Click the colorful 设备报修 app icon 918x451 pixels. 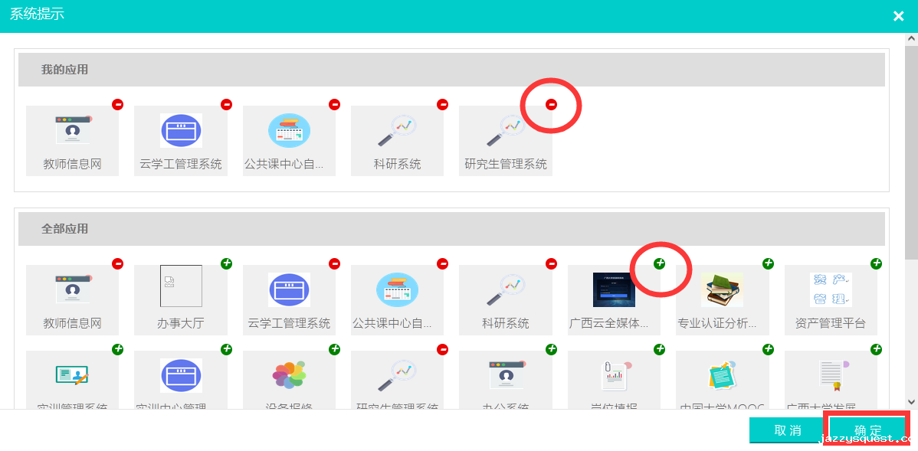pos(289,375)
